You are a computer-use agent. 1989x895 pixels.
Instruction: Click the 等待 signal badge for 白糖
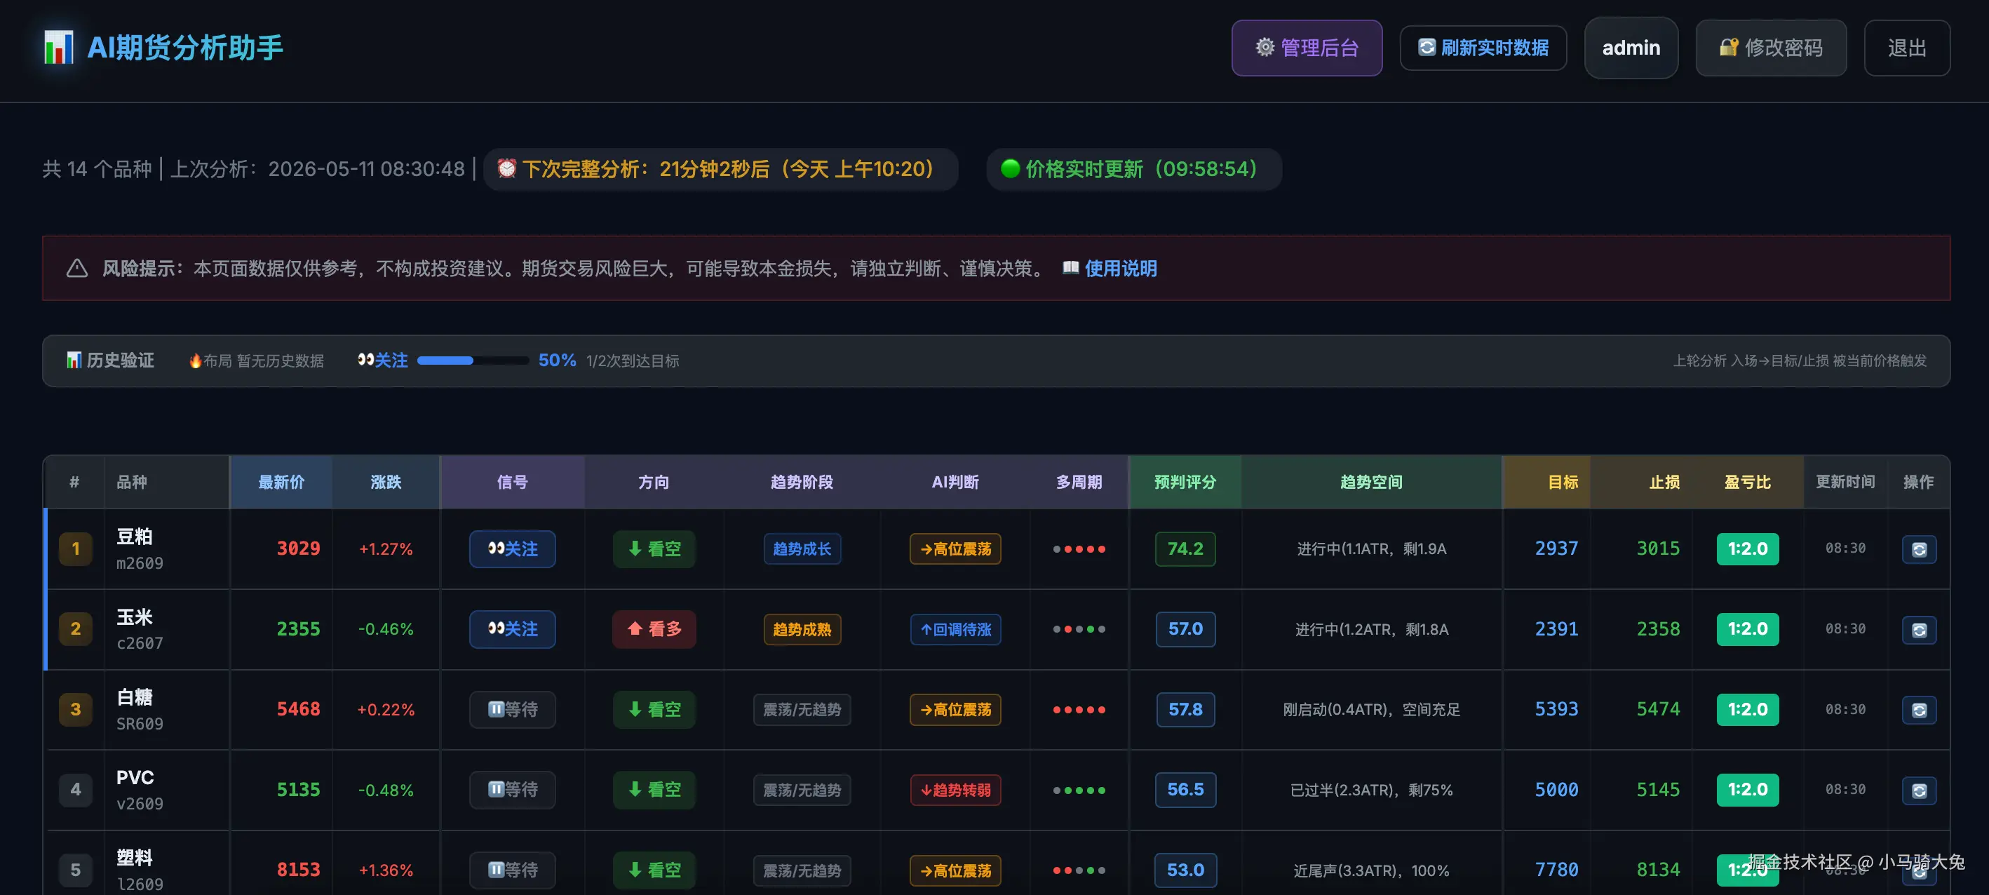(x=512, y=710)
